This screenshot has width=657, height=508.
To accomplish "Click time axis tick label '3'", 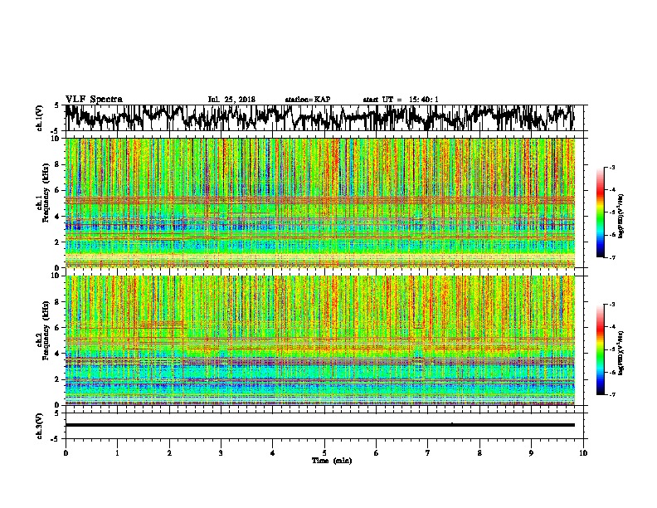I will click(x=221, y=453).
